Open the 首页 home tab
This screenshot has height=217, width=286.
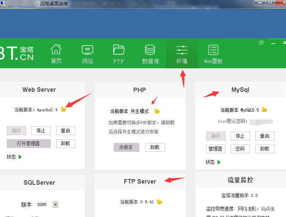tap(56, 54)
